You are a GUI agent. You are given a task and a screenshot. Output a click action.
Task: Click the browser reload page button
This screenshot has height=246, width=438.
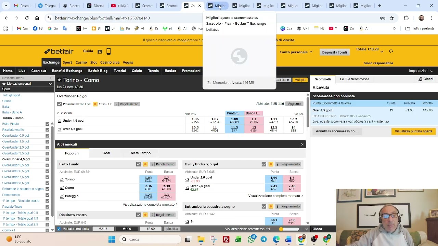[27, 18]
